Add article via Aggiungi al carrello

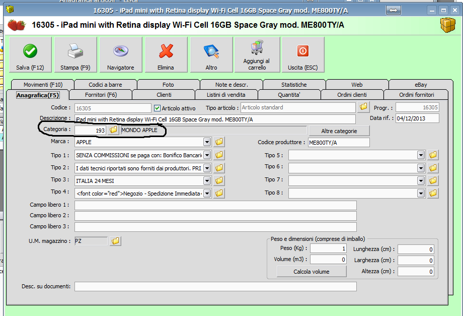click(x=257, y=55)
